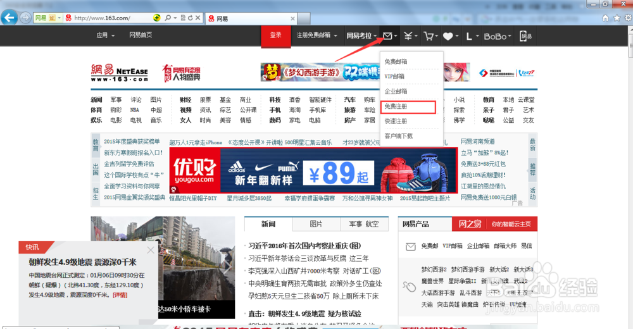
Task: Click the NetEase 163.com logo
Action: coord(119,73)
